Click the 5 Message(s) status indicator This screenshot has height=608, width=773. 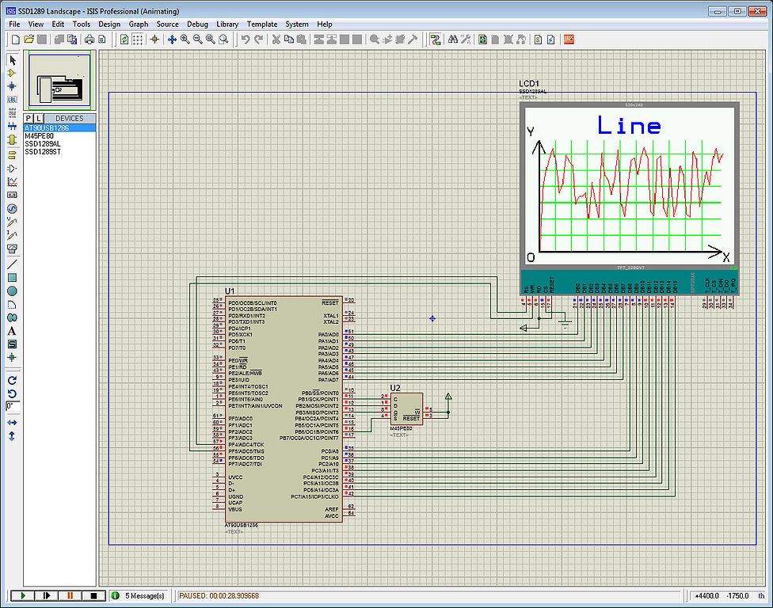pyautogui.click(x=139, y=595)
